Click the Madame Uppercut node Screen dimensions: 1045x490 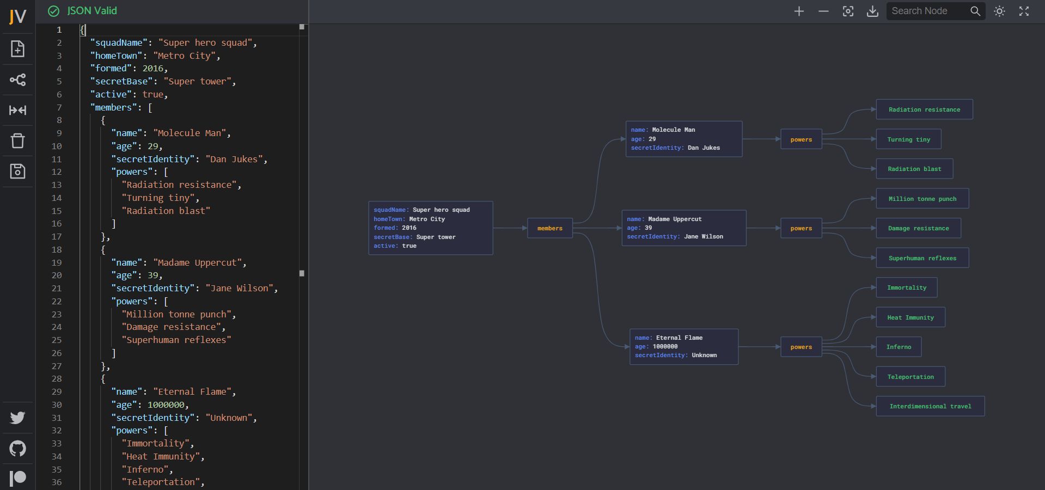pos(684,228)
